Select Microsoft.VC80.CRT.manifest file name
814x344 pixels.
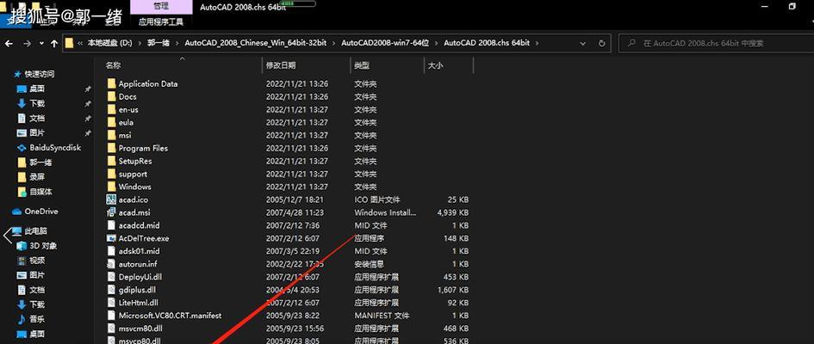(x=170, y=315)
